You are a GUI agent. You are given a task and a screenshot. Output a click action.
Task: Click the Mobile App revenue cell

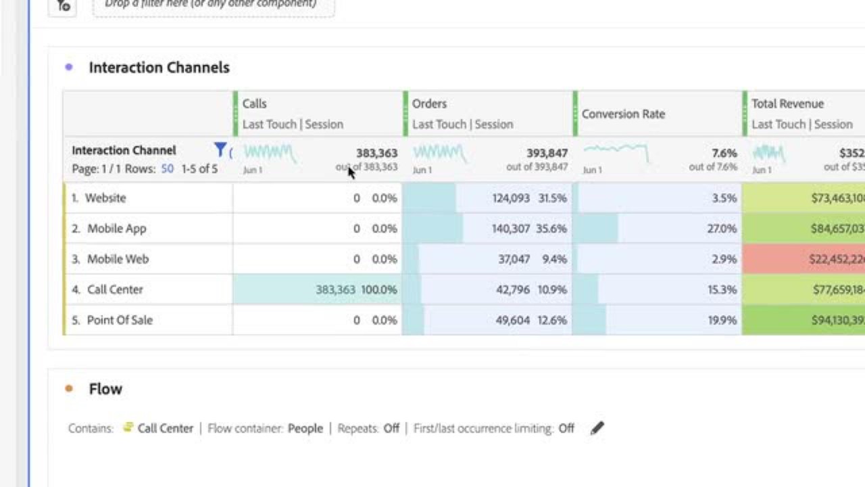[804, 228]
